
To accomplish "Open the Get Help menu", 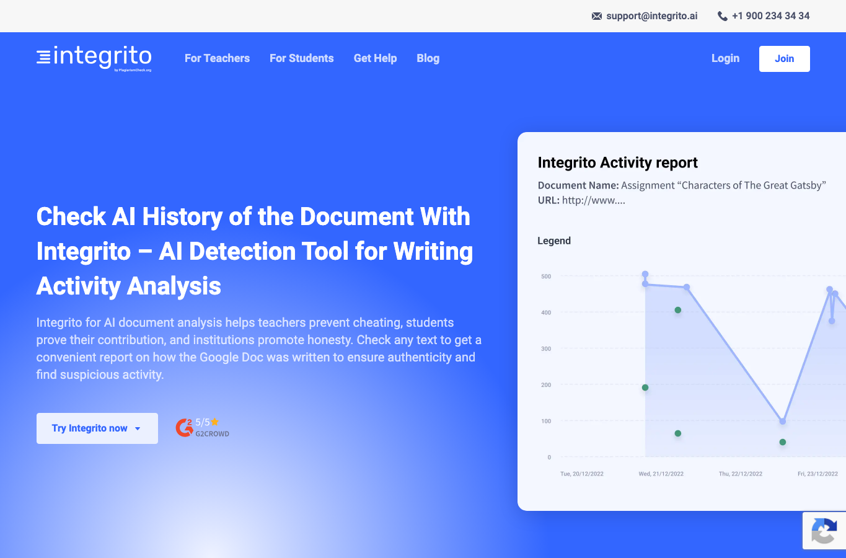I will pos(375,58).
